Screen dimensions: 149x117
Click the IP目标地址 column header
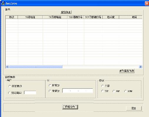[55, 17]
